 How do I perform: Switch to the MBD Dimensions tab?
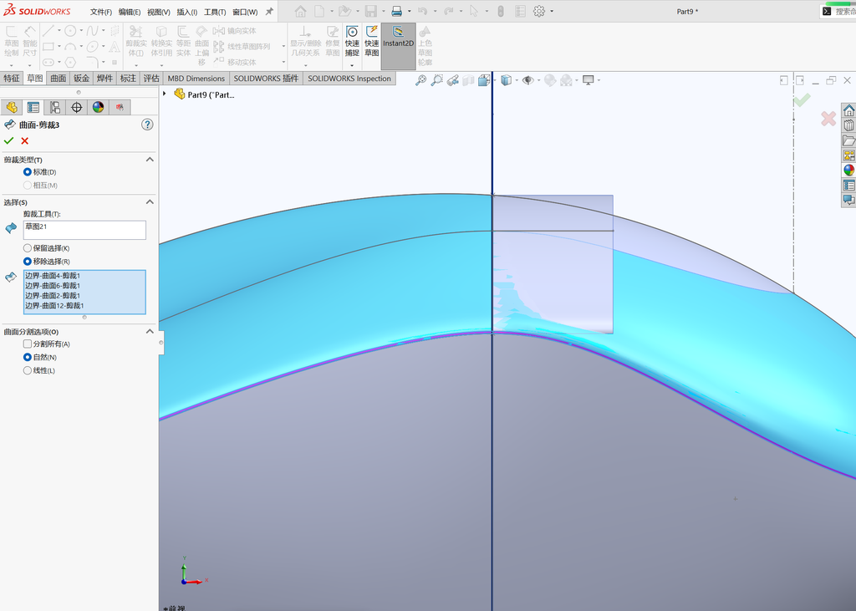[196, 78]
